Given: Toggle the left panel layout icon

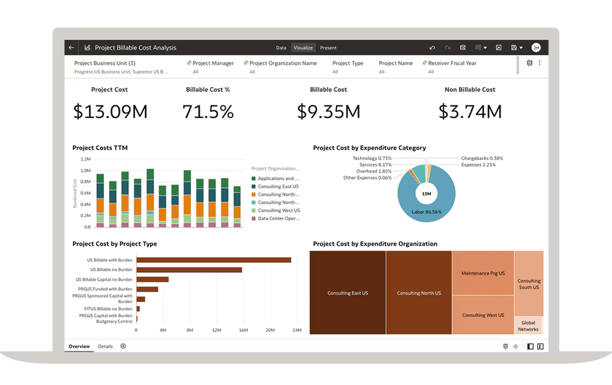Looking at the screenshot, I should [x=530, y=346].
